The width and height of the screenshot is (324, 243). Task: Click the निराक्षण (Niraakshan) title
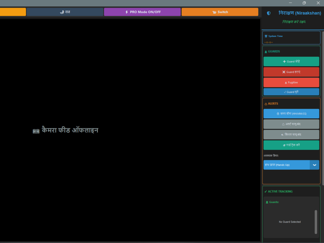coord(300,13)
